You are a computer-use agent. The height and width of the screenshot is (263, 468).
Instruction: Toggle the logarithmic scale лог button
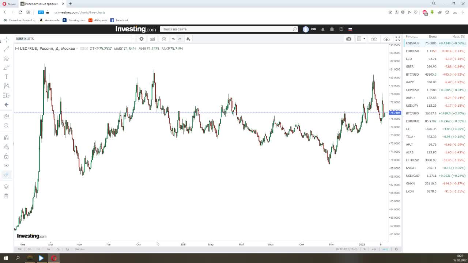point(374,249)
